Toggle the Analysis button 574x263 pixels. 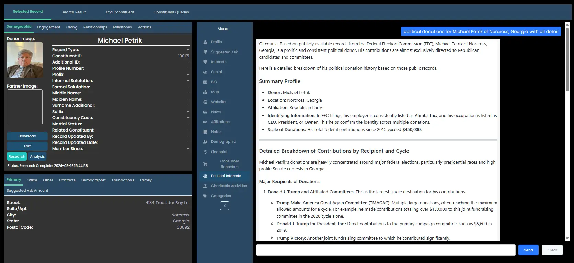[x=37, y=157]
